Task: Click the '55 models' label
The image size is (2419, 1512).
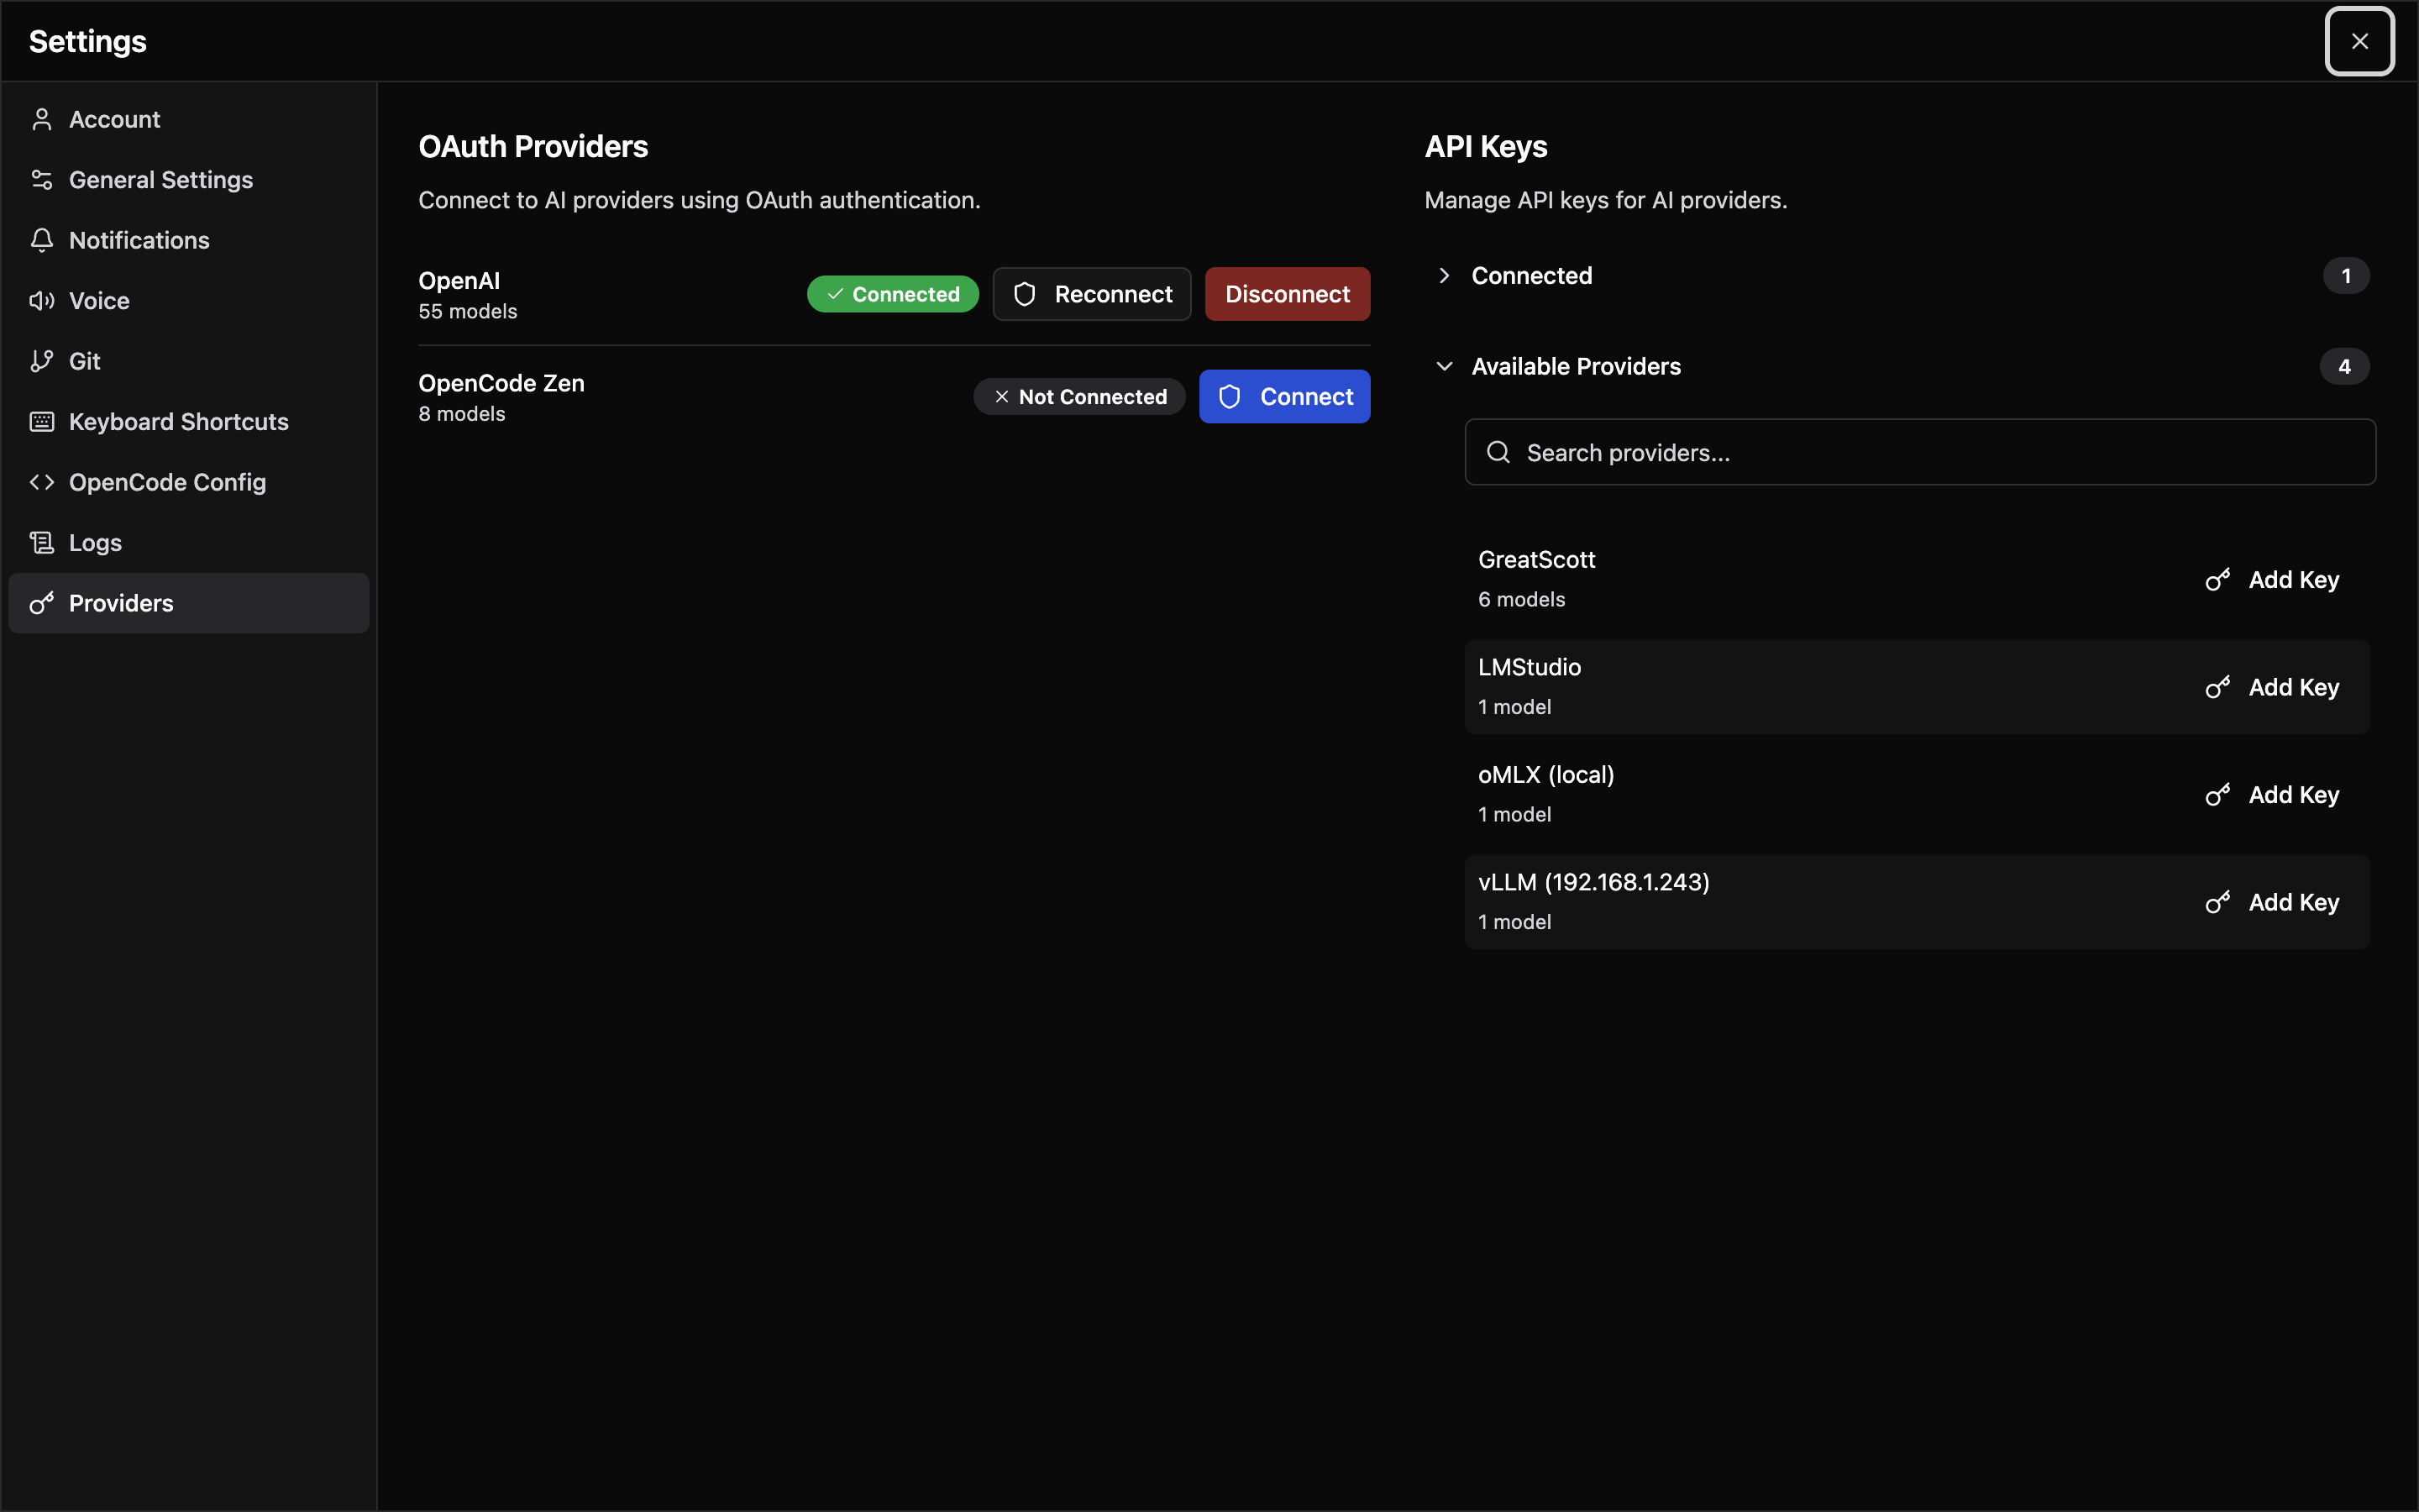Action: click(x=468, y=312)
